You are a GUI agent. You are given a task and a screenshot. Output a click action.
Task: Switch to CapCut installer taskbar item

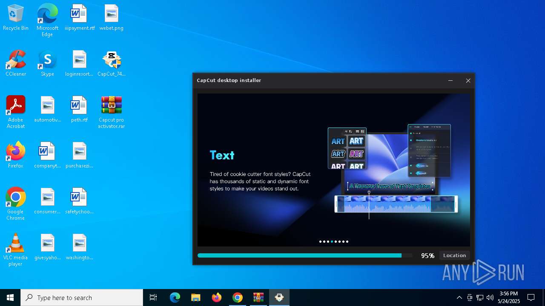279,297
